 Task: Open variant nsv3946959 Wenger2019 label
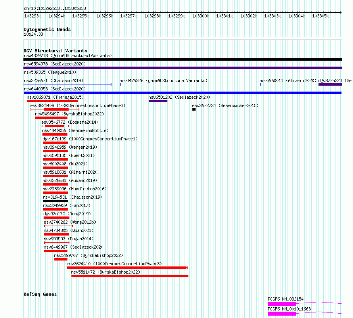coord(70,147)
